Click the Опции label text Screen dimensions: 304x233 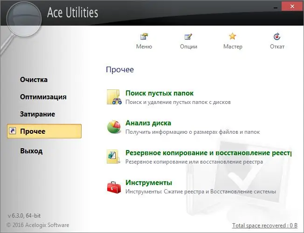click(x=188, y=47)
